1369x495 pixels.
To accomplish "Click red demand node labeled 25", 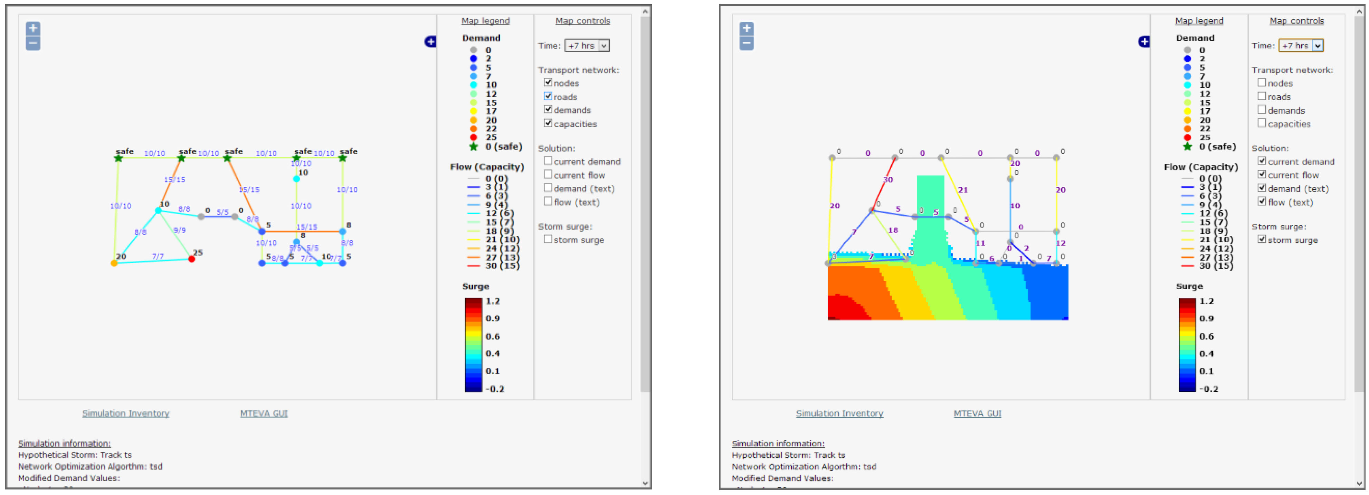I will click(192, 260).
